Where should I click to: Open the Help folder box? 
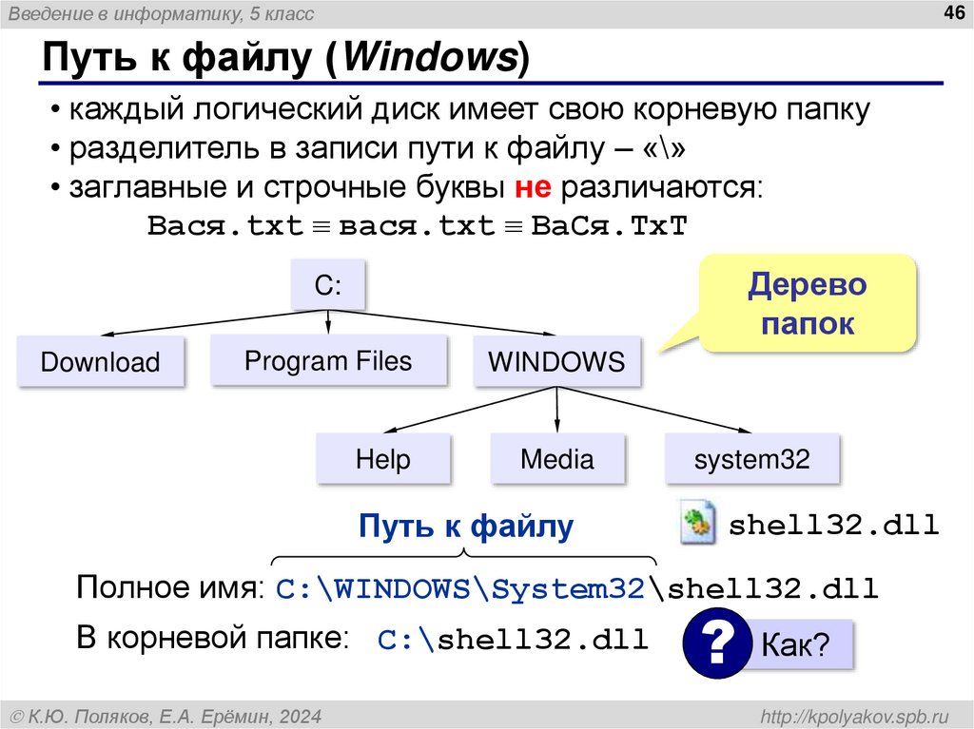383,458
